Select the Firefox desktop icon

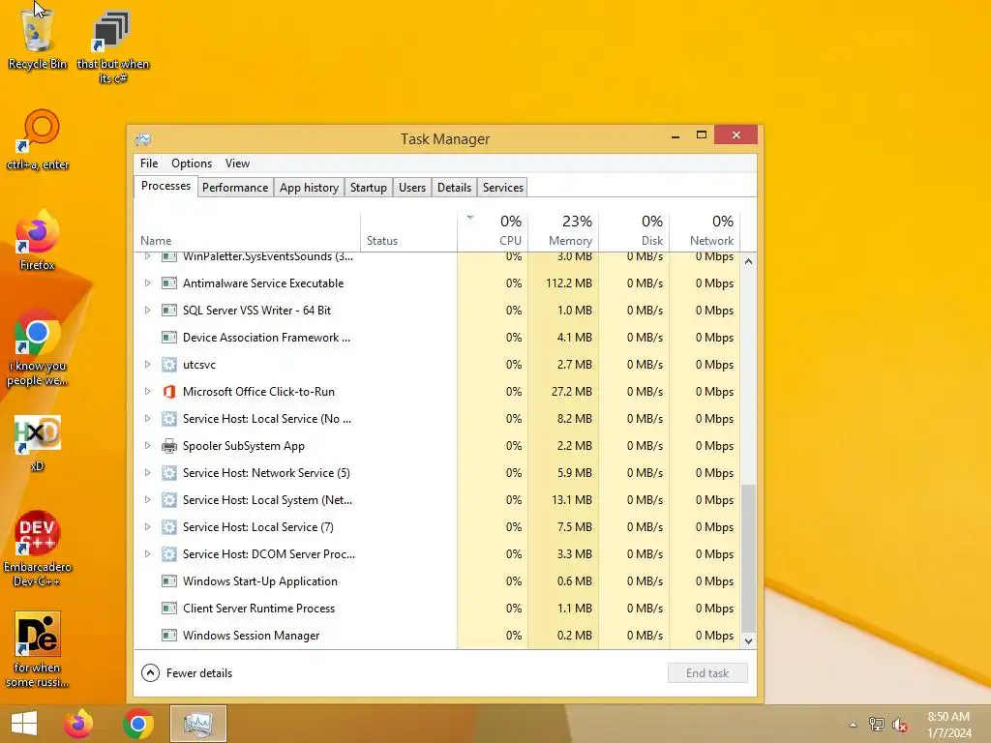coord(37,240)
